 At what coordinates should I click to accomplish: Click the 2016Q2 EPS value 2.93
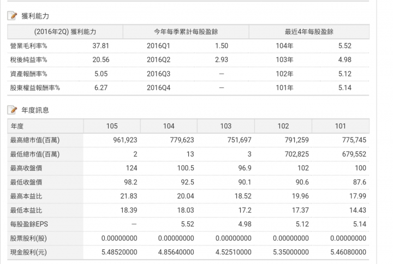(222, 60)
